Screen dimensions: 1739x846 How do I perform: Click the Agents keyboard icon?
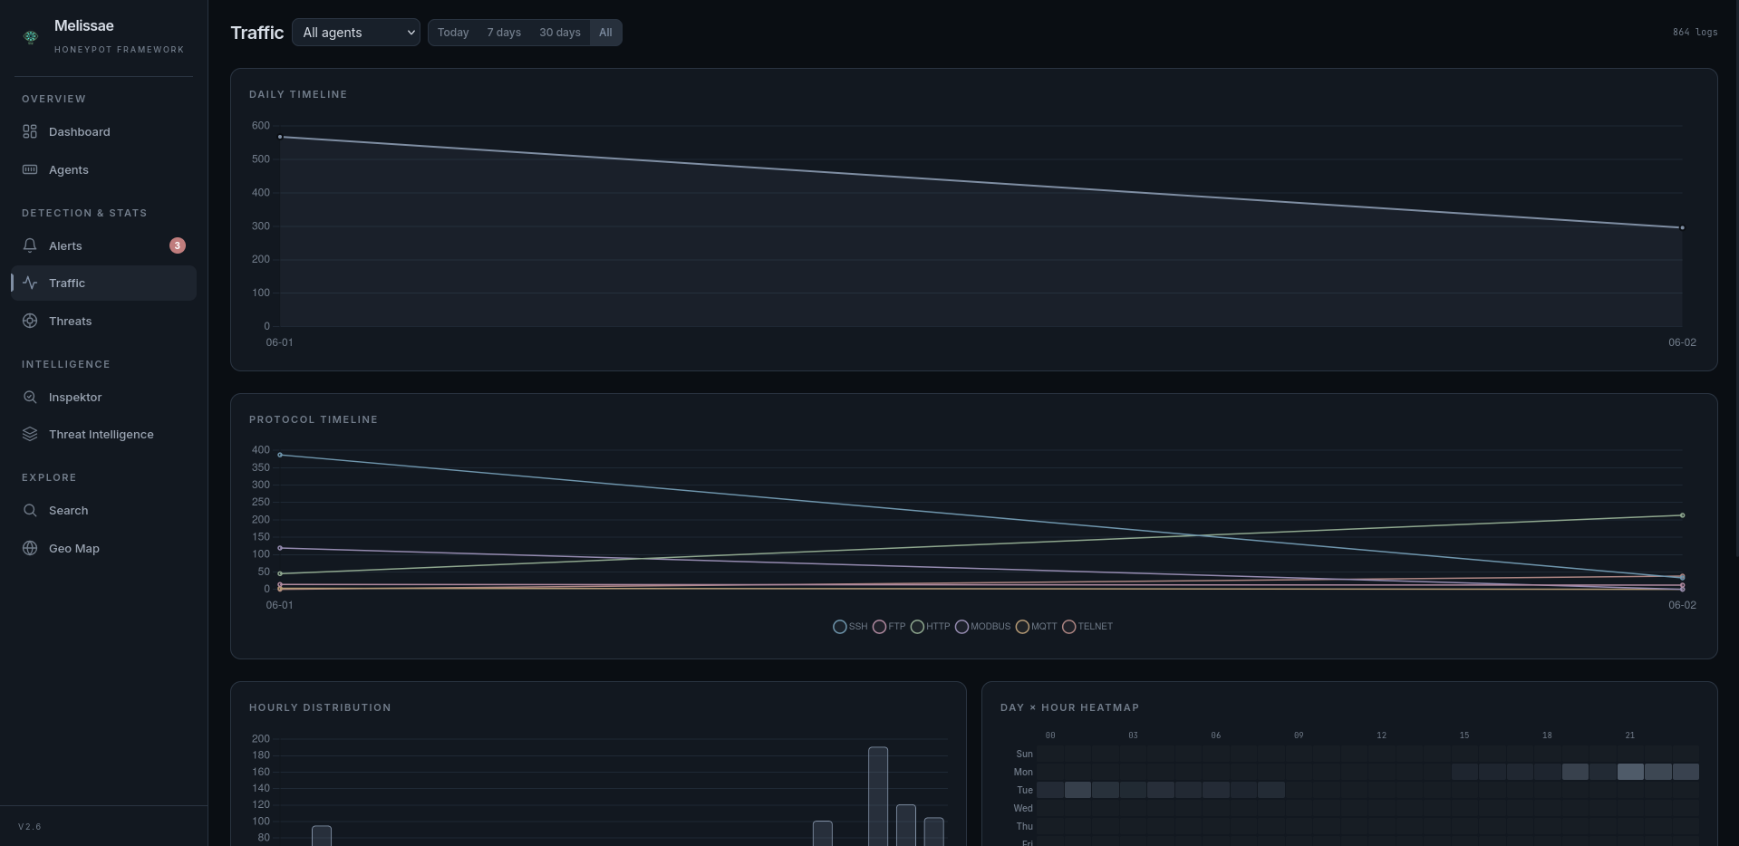coord(30,169)
